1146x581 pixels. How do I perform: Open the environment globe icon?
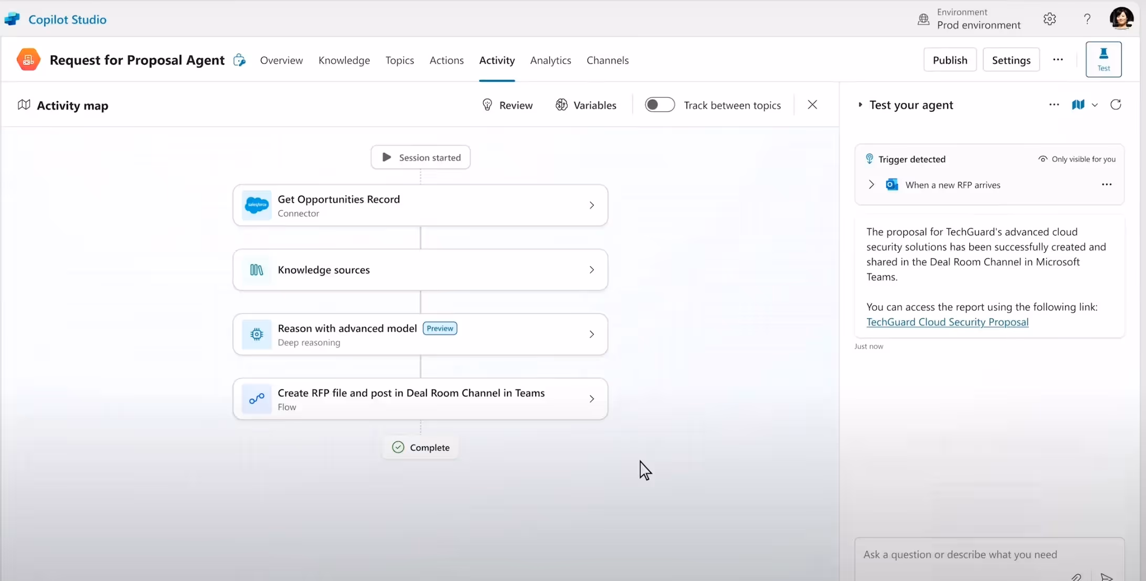(924, 19)
